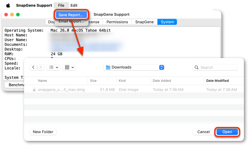248x145 pixels.
Task: Click the Open button
Action: click(x=227, y=132)
